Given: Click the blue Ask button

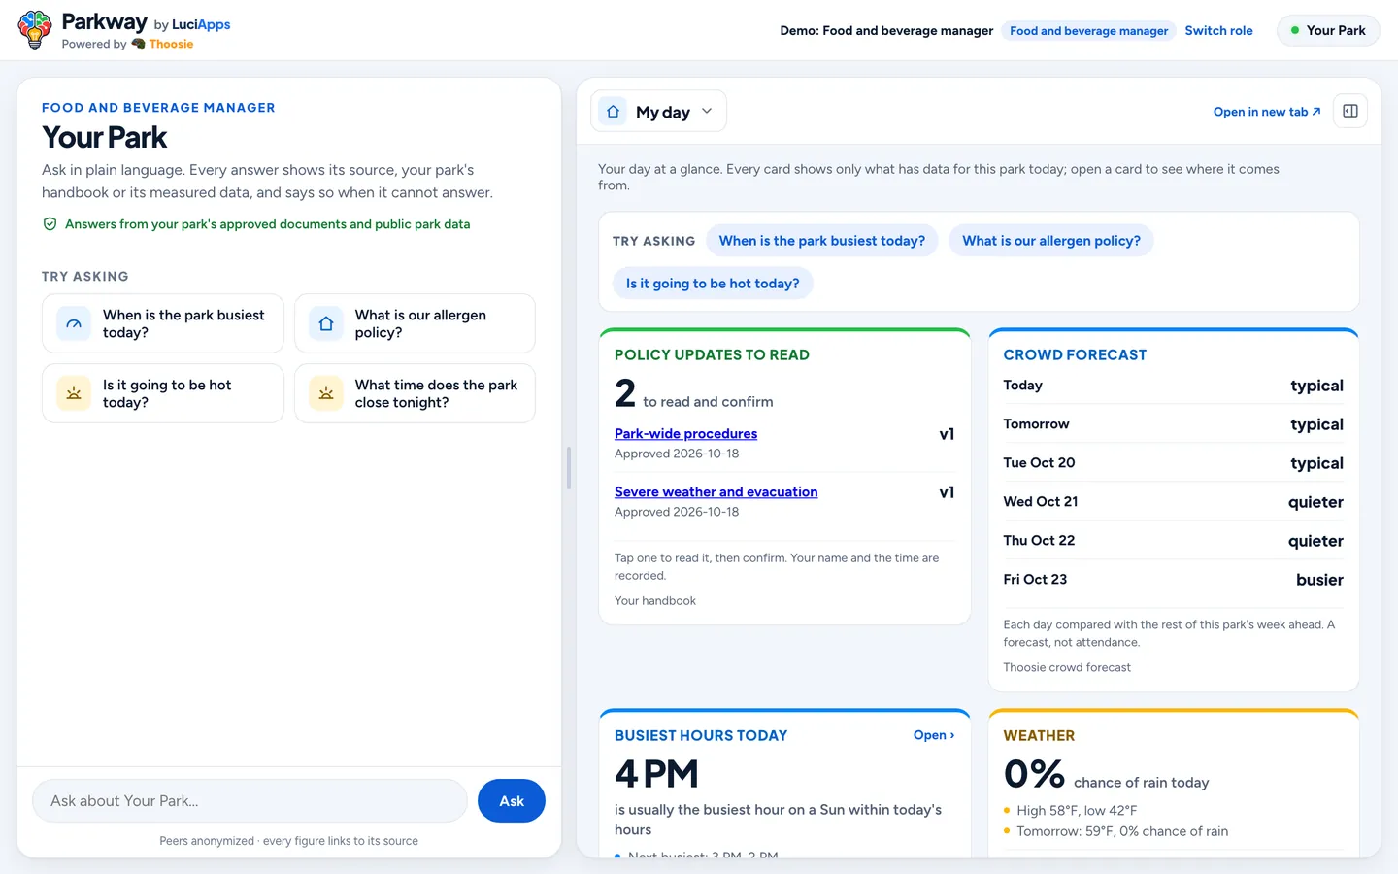Looking at the screenshot, I should [512, 801].
